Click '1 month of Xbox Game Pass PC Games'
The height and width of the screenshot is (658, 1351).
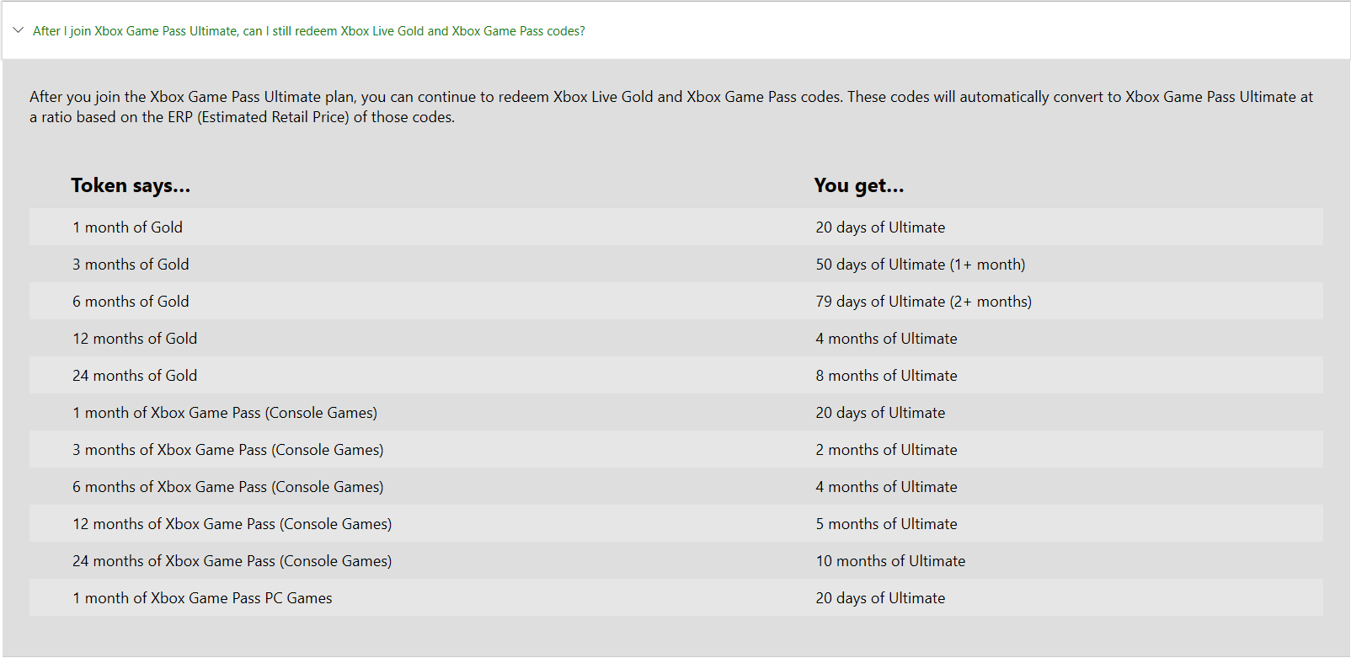(x=202, y=598)
